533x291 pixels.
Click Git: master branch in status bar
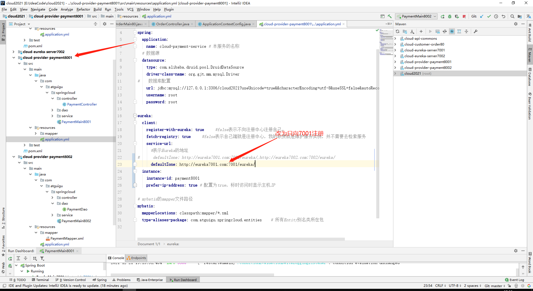[495, 286]
